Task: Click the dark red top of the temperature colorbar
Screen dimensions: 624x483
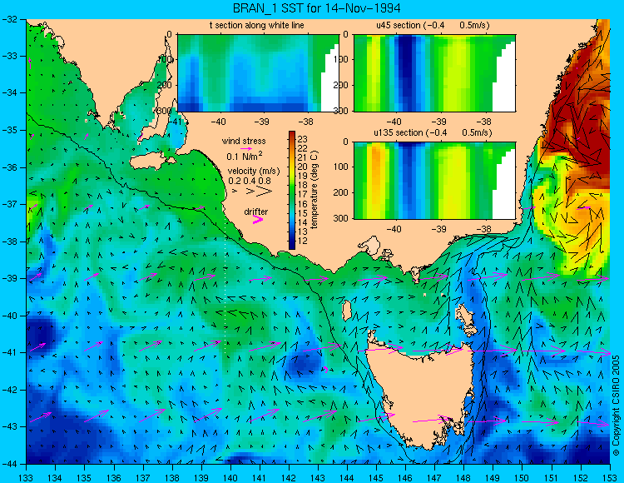Action: [292, 134]
